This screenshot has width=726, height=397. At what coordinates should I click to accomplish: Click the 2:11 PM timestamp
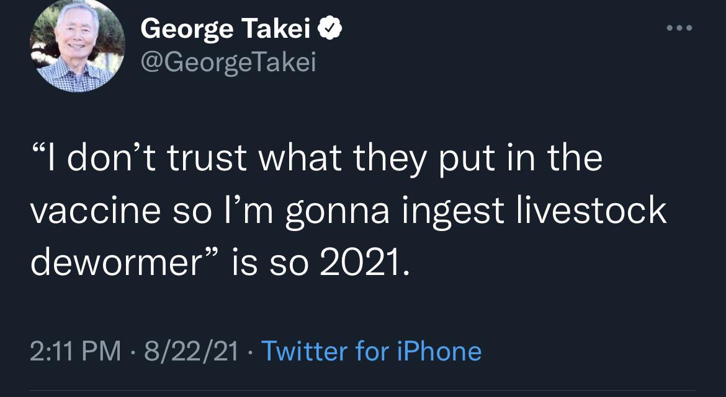pos(75,351)
